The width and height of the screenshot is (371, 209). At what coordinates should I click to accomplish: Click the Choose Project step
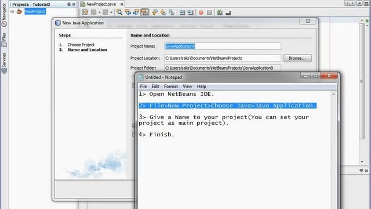tap(81, 45)
